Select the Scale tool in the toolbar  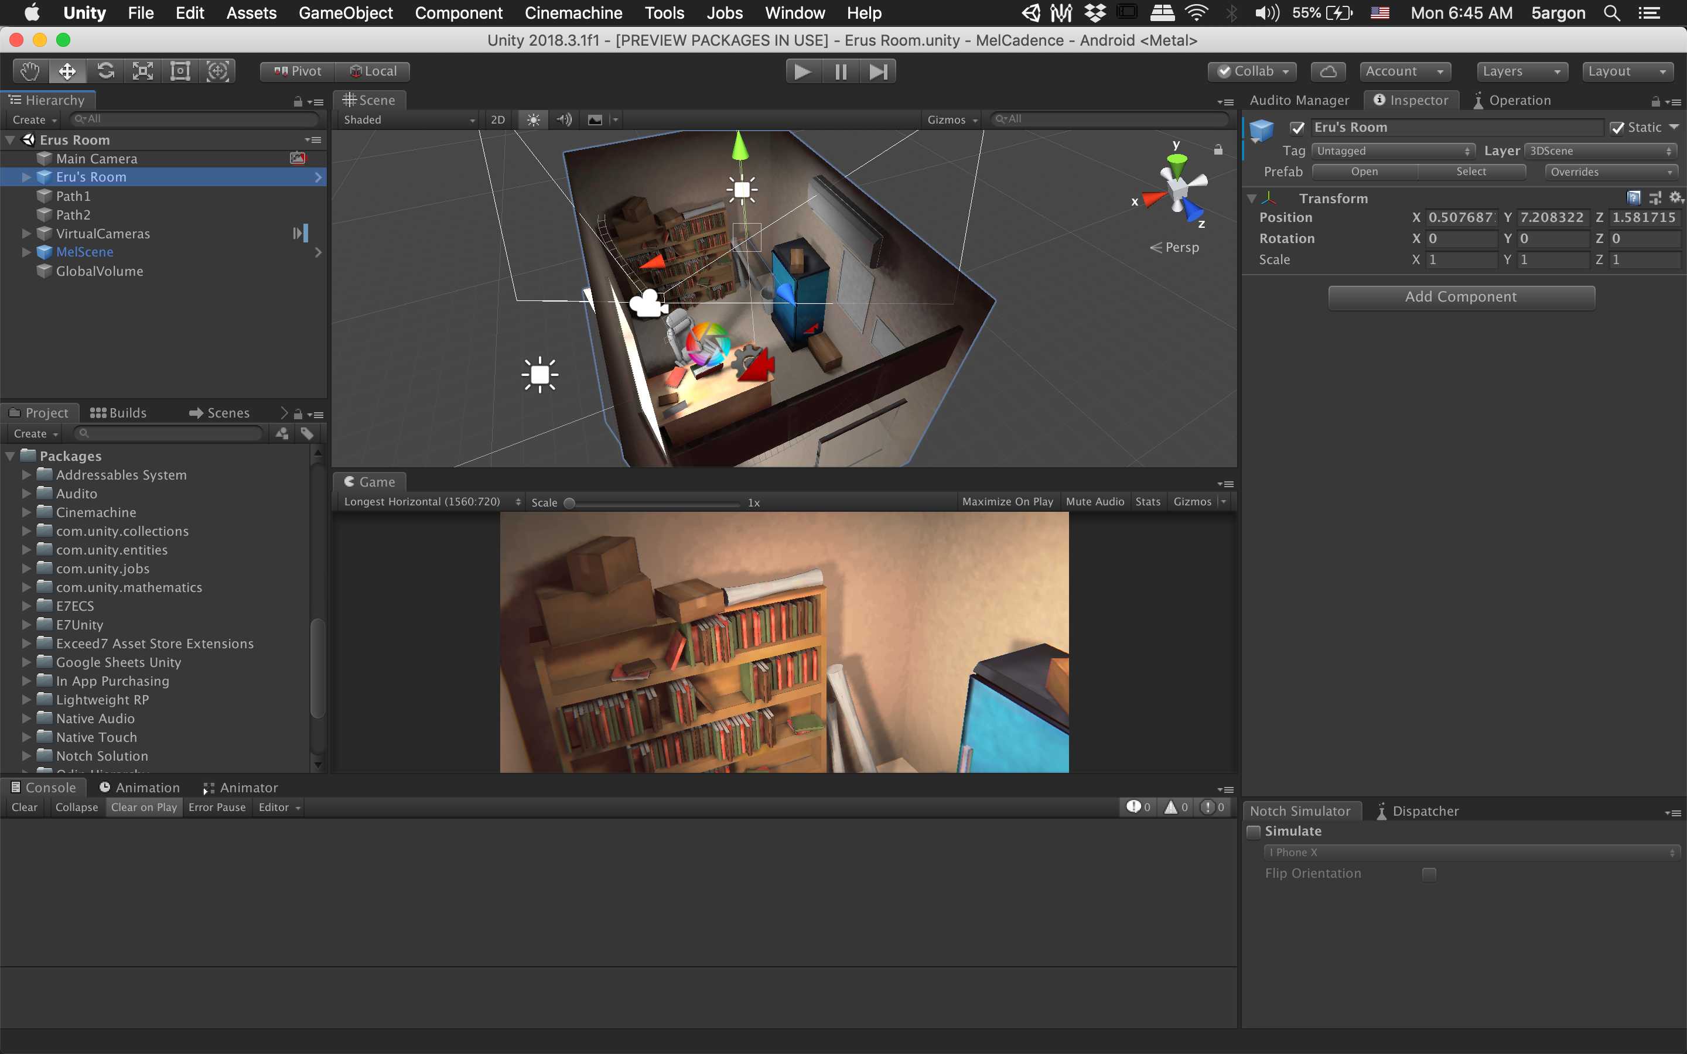click(x=143, y=71)
